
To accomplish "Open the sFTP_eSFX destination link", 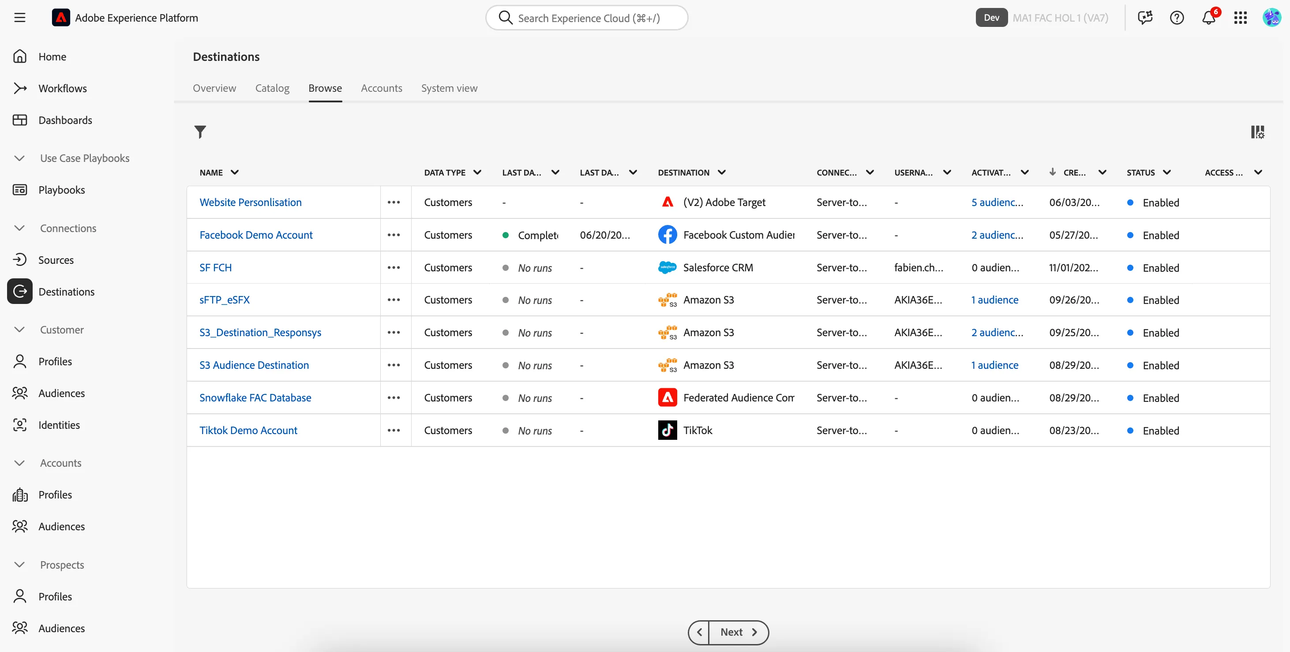I will [x=225, y=300].
